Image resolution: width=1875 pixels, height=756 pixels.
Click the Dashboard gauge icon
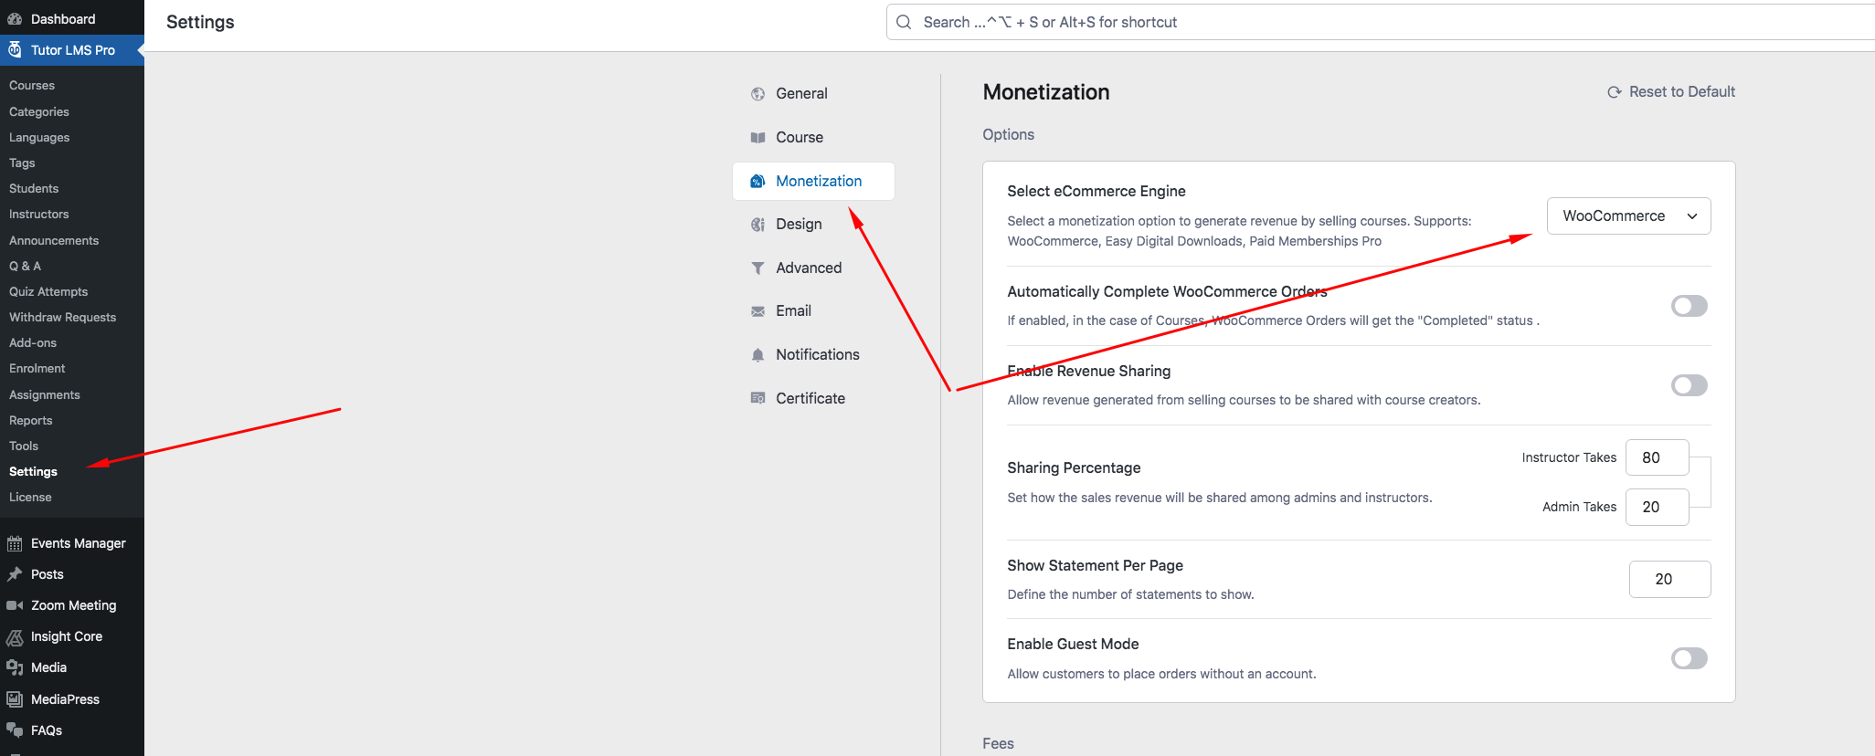[x=15, y=19]
